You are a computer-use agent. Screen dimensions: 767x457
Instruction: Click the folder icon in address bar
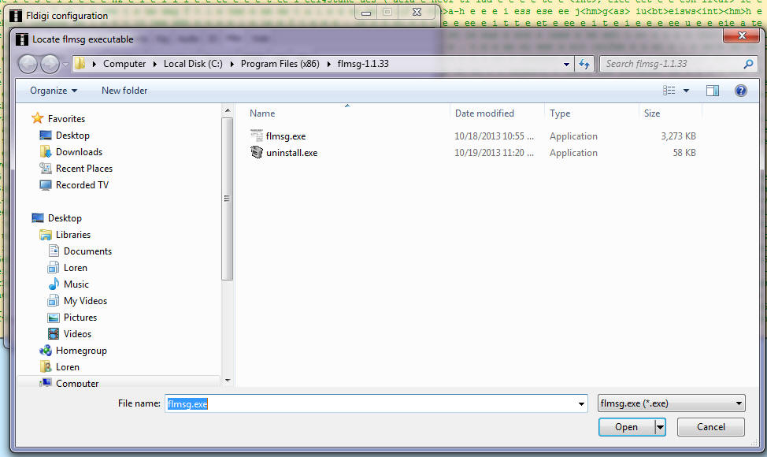click(x=80, y=64)
